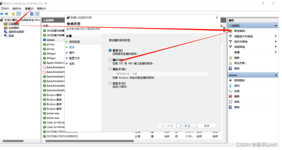282x150 pixels.
Task: Click the rules list horizontal scrollbar
Action: tap(89, 141)
